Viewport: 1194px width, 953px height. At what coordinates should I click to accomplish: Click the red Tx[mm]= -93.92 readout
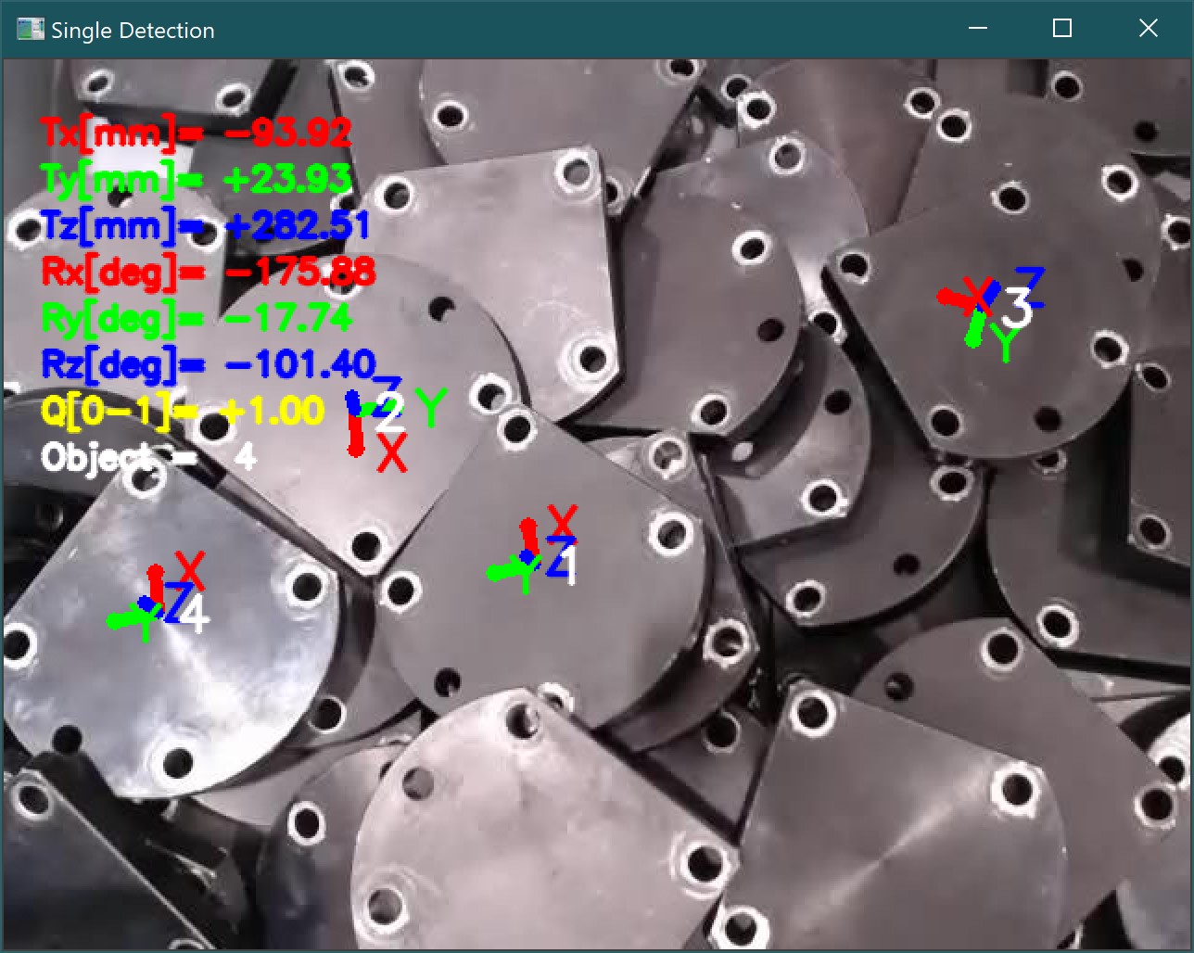(197, 132)
